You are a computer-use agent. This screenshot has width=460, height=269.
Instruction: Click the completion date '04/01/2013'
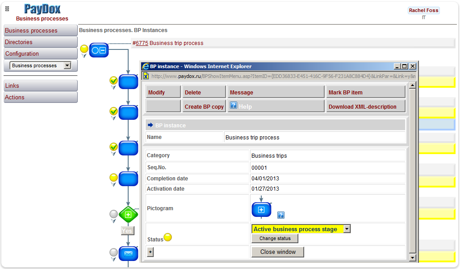click(265, 178)
